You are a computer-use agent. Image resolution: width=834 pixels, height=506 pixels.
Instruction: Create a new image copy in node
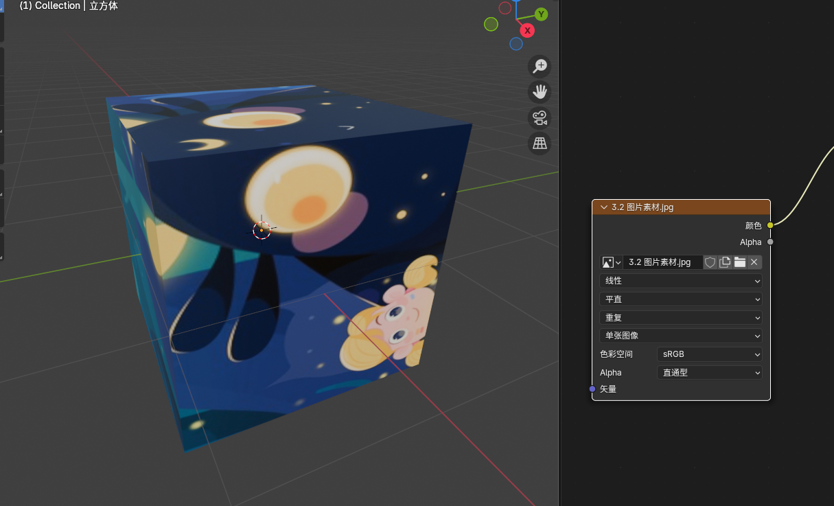pos(725,262)
